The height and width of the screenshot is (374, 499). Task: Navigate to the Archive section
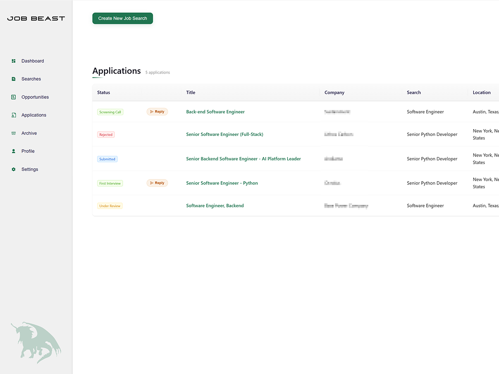pos(28,133)
